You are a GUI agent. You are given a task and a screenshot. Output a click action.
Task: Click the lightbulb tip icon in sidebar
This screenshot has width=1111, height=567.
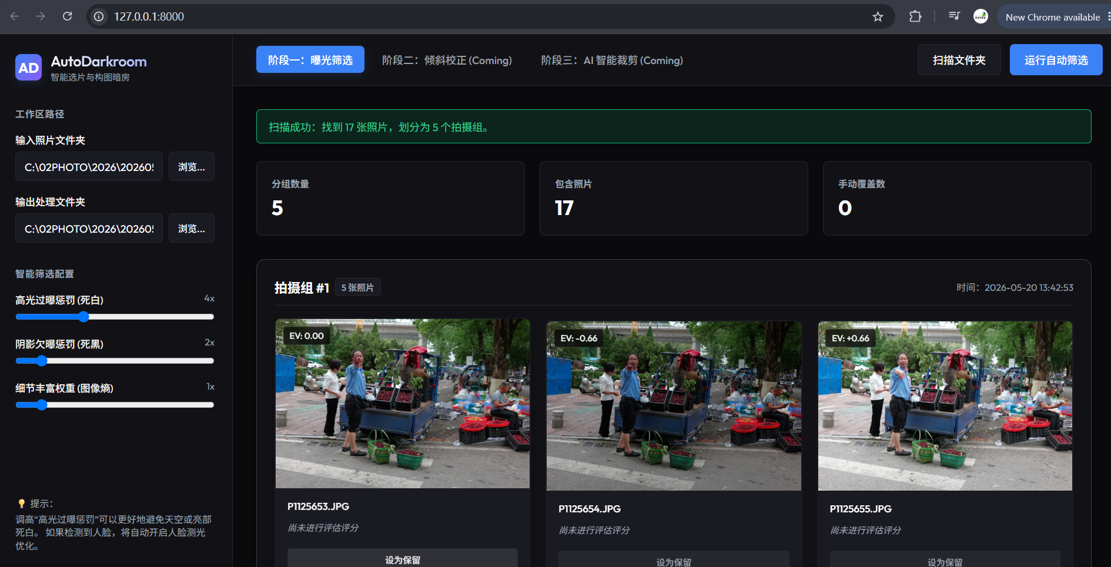click(x=22, y=504)
